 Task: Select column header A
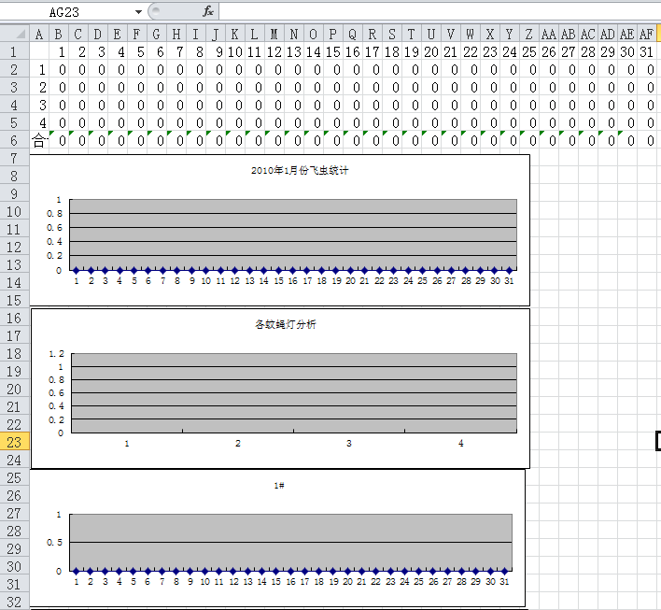click(x=39, y=35)
